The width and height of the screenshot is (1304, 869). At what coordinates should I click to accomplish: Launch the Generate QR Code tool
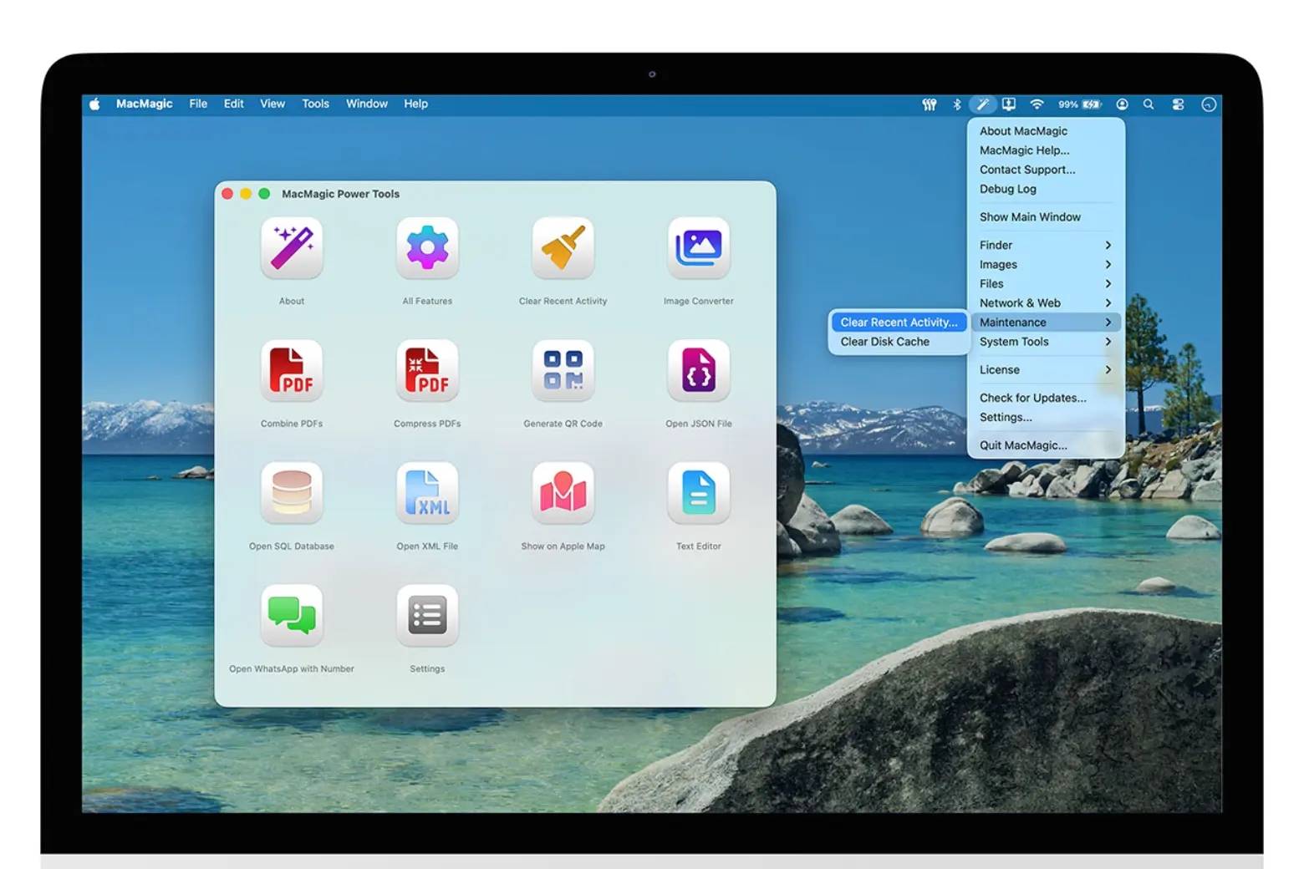(x=563, y=370)
